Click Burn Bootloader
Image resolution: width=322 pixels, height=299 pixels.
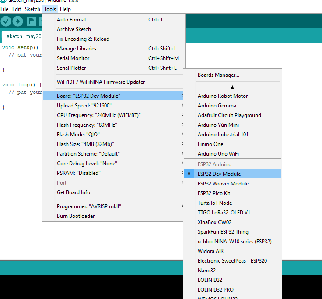tap(113, 216)
